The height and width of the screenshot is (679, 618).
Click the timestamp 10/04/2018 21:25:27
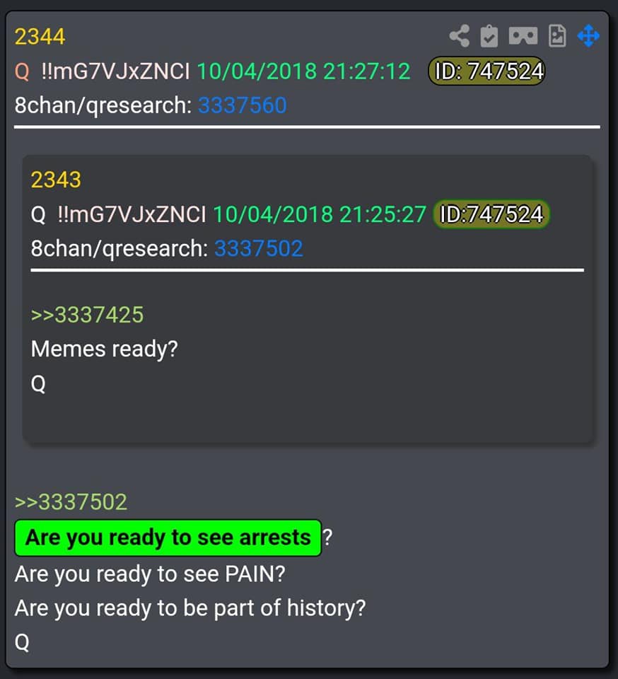tap(320, 214)
